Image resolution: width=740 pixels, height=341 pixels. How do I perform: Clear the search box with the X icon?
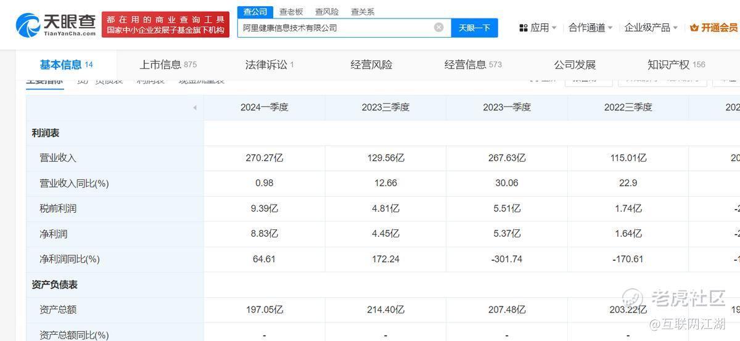tap(438, 27)
